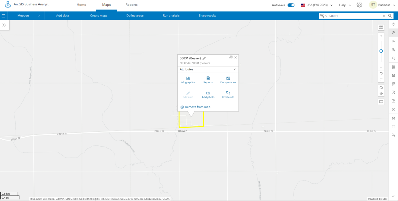
Task: Click Remove from map
Action: (x=195, y=107)
